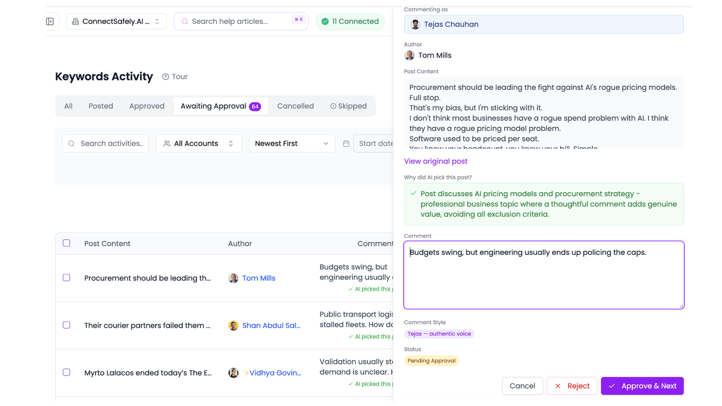
Task: Click the Tour question mark icon
Action: (x=166, y=77)
